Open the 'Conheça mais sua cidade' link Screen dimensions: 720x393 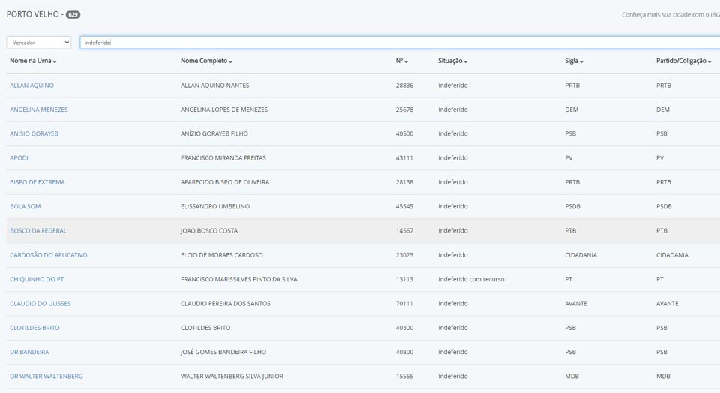[670, 15]
